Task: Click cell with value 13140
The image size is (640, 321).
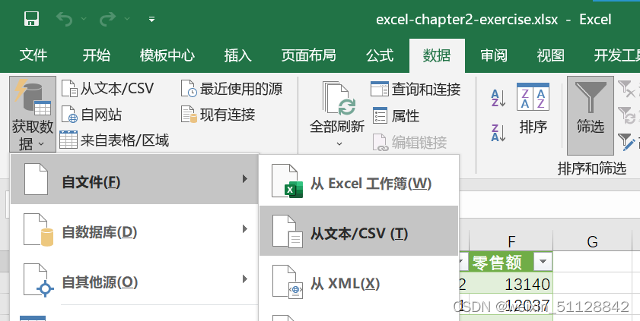Action: coord(511,284)
